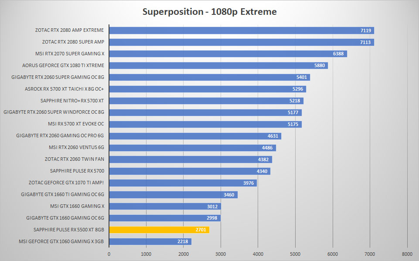This screenshot has width=419, height=261.
Task: Click the 2998 bar value
Action: click(212, 218)
